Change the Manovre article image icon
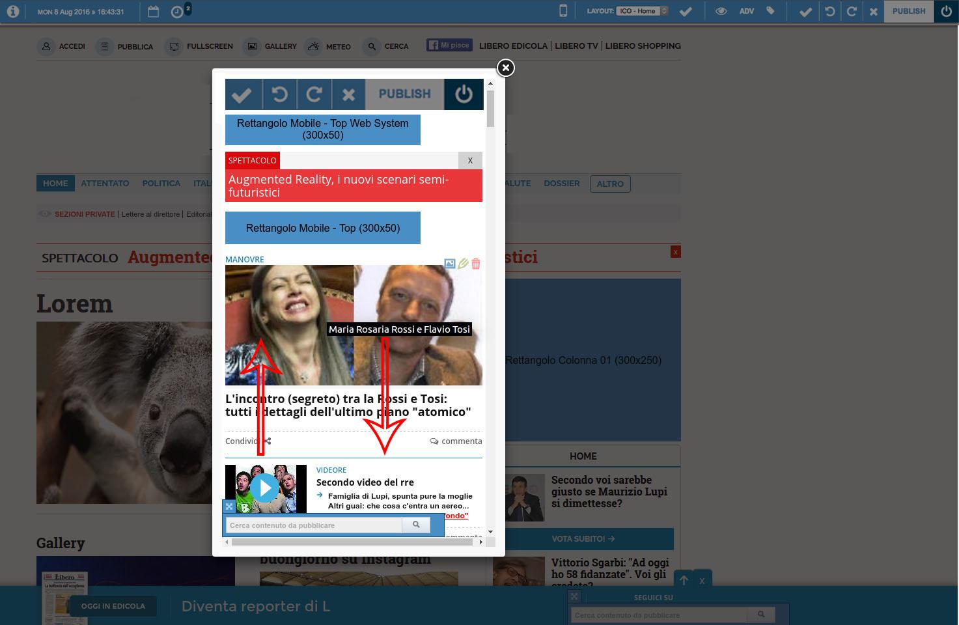This screenshot has height=625, width=959. [450, 264]
